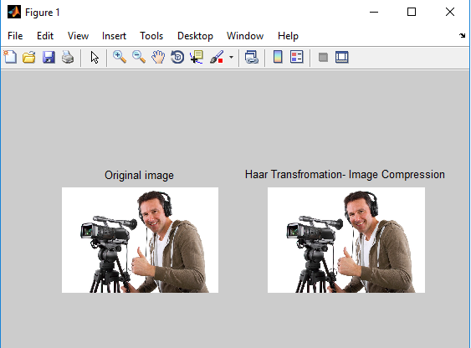Image resolution: width=471 pixels, height=348 pixels.
Task: Select the Brush/Select Data tool
Action: coord(217,57)
